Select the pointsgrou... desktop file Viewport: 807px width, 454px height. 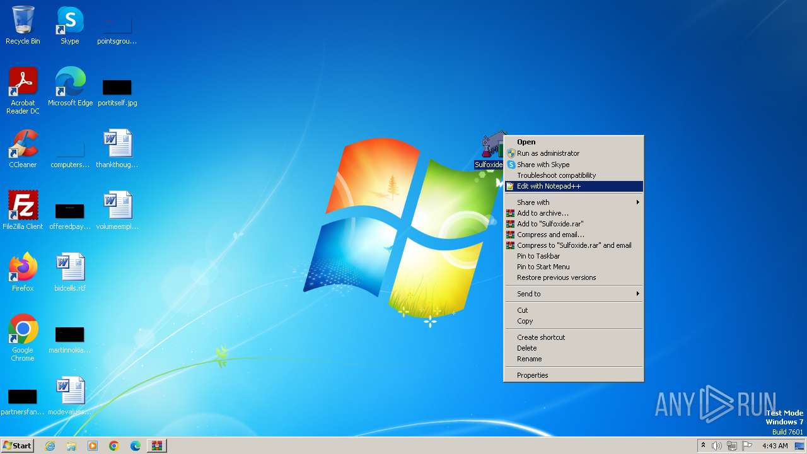[x=117, y=30]
